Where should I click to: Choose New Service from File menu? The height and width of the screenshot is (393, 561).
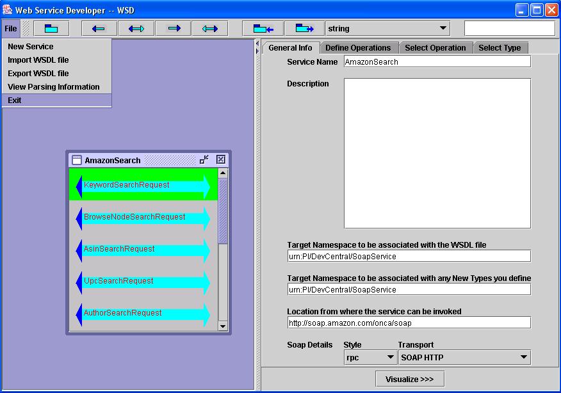point(57,47)
